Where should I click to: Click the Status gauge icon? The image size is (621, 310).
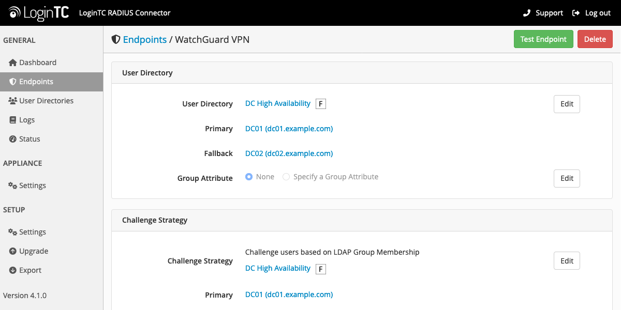13,139
